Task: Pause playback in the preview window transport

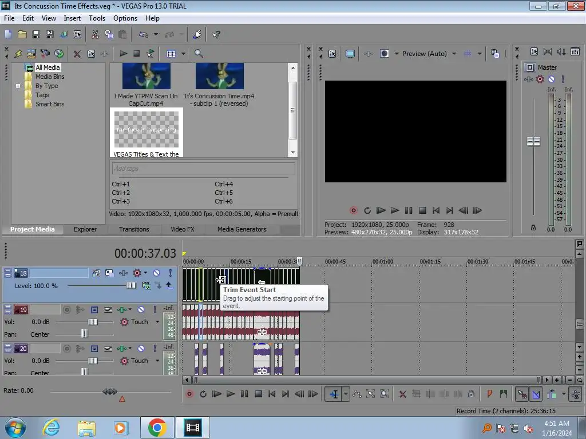Action: (x=409, y=210)
